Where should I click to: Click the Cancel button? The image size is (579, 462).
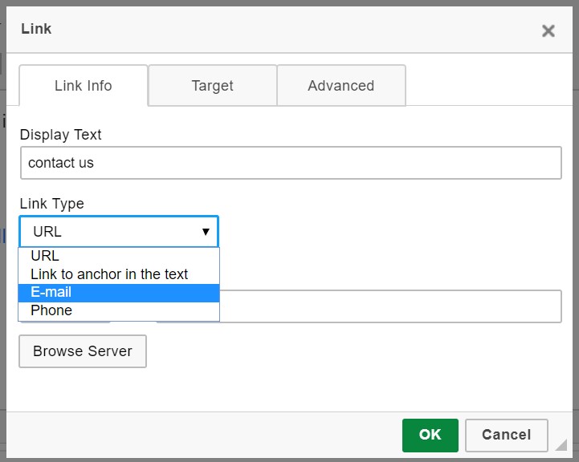click(506, 435)
